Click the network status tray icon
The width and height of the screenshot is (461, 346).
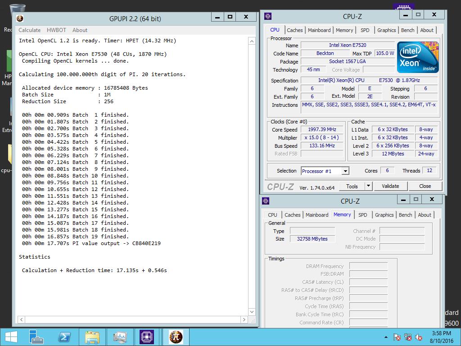pos(408,337)
